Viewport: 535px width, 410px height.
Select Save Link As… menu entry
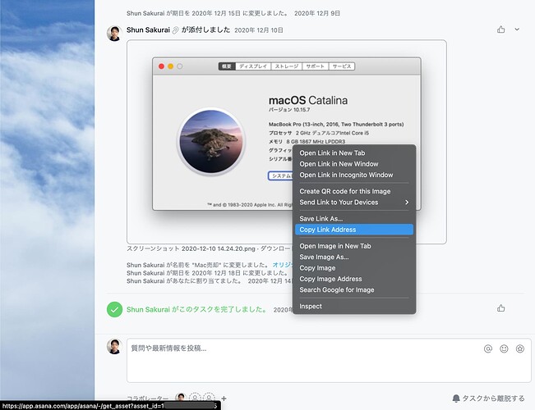(x=354, y=219)
